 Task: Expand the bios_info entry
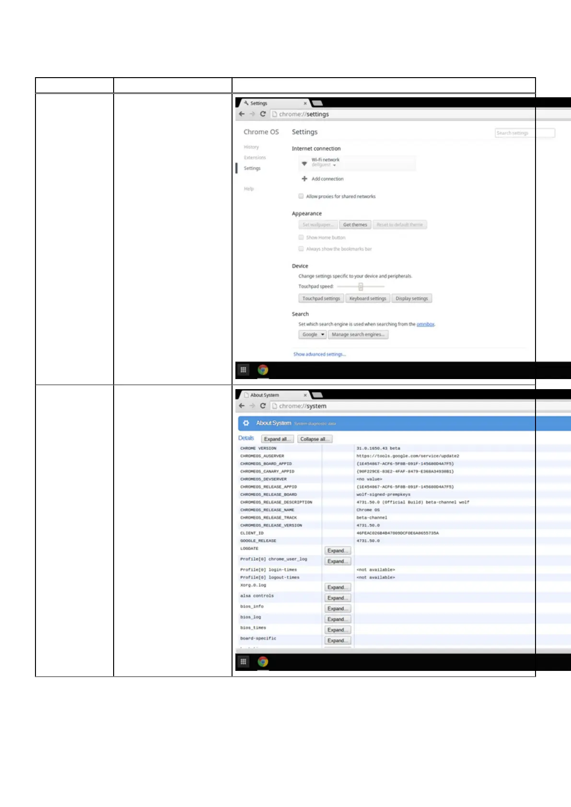(338, 609)
